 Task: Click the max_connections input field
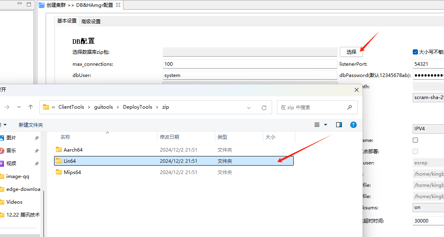click(250, 64)
